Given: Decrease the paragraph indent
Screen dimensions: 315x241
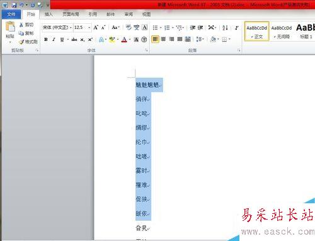Looking at the screenshot, I should (x=193, y=28).
